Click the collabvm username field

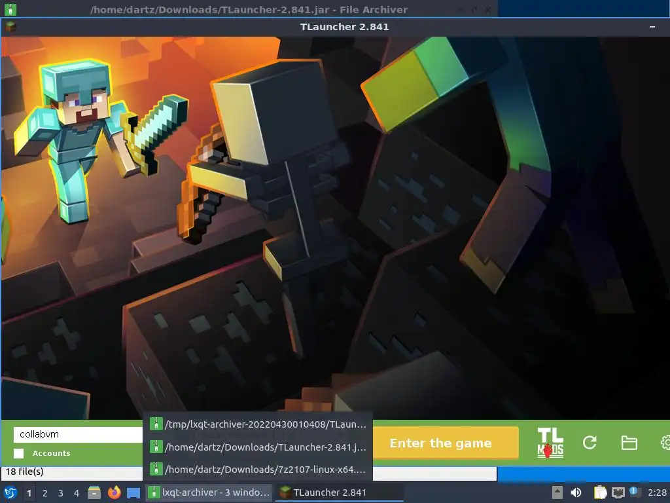click(79, 435)
